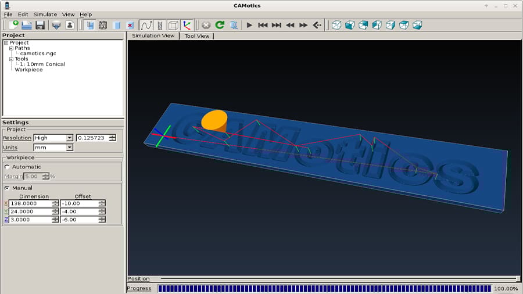Slow down playback with rewind arrows

[x=290, y=25]
